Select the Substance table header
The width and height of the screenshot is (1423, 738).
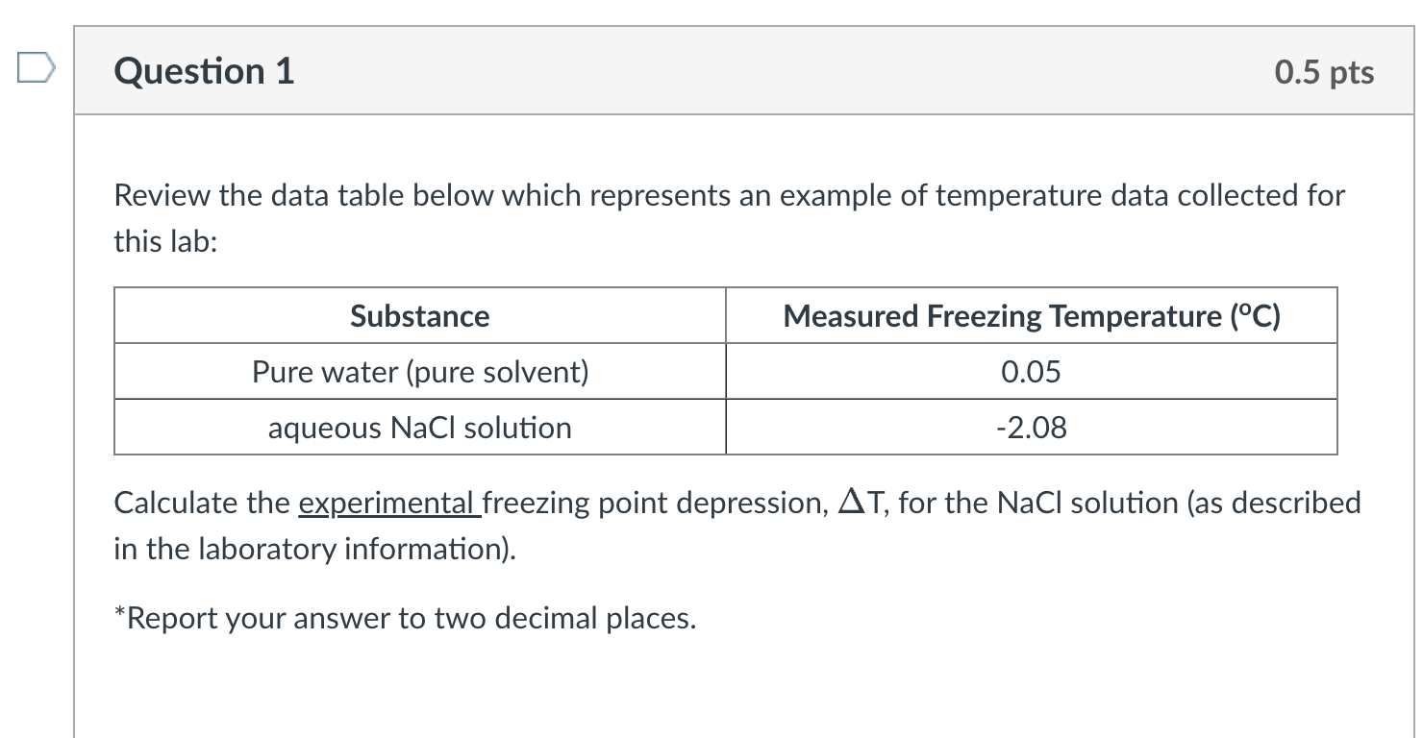[419, 315]
